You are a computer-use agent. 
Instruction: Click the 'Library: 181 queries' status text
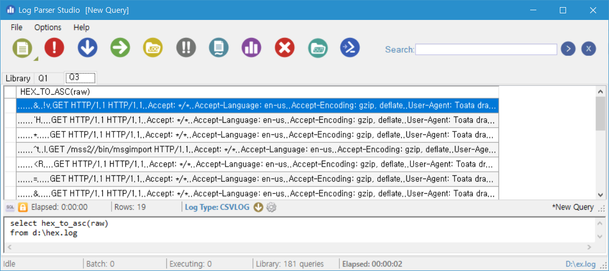[x=290, y=264]
